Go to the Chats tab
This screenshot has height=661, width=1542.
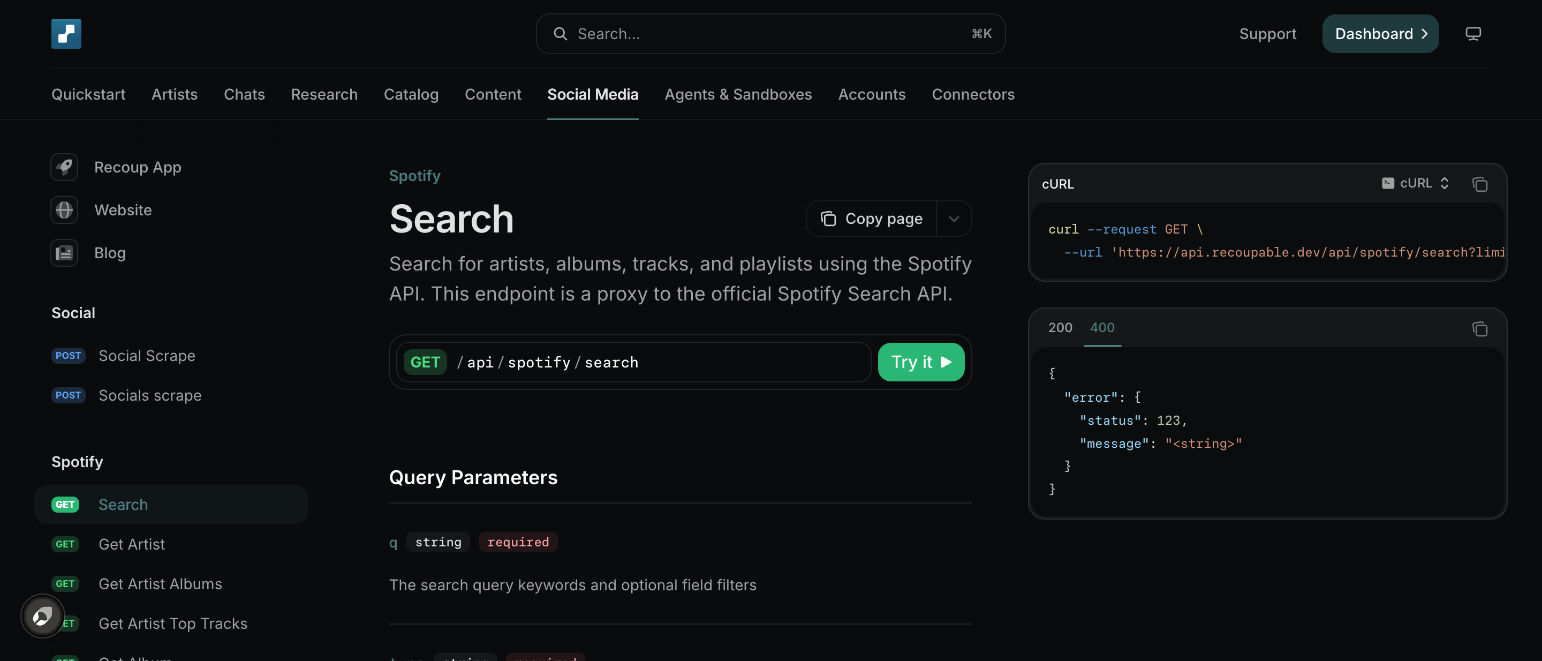pos(244,94)
